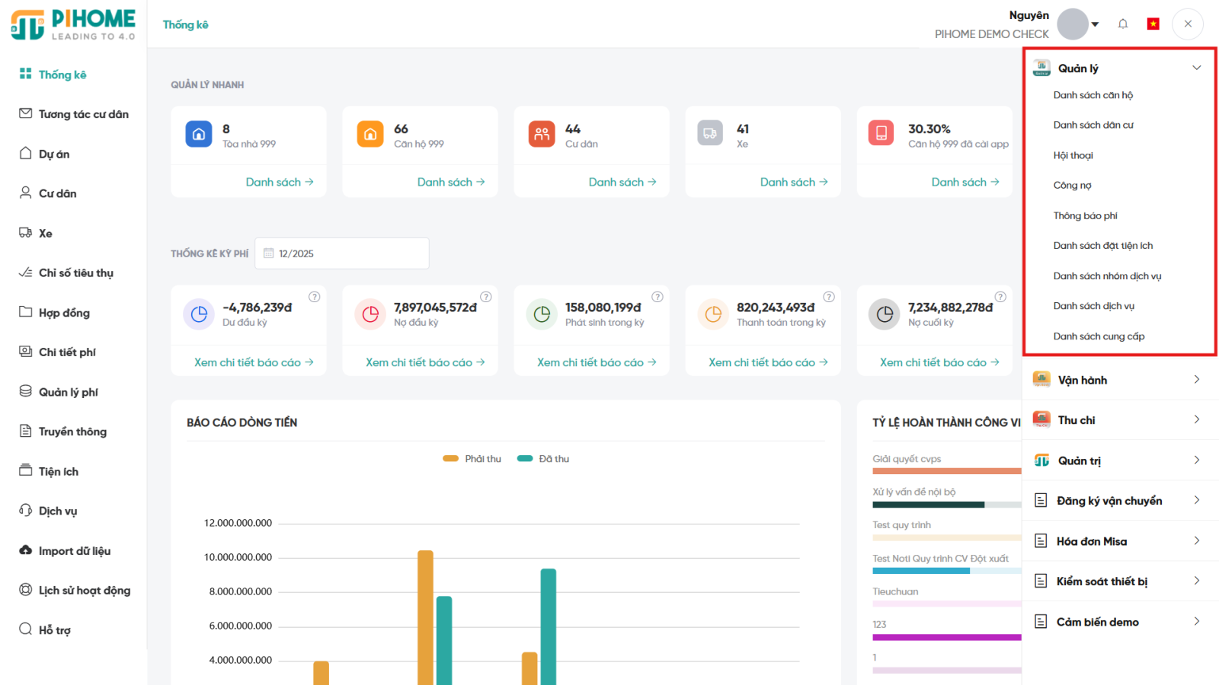Click the red residents icon above Cư dân
Screen dimensions: 1219x685
point(542,134)
